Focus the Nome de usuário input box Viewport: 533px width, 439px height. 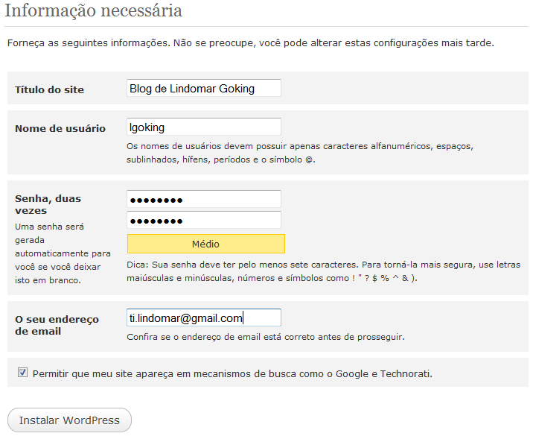tap(204, 127)
